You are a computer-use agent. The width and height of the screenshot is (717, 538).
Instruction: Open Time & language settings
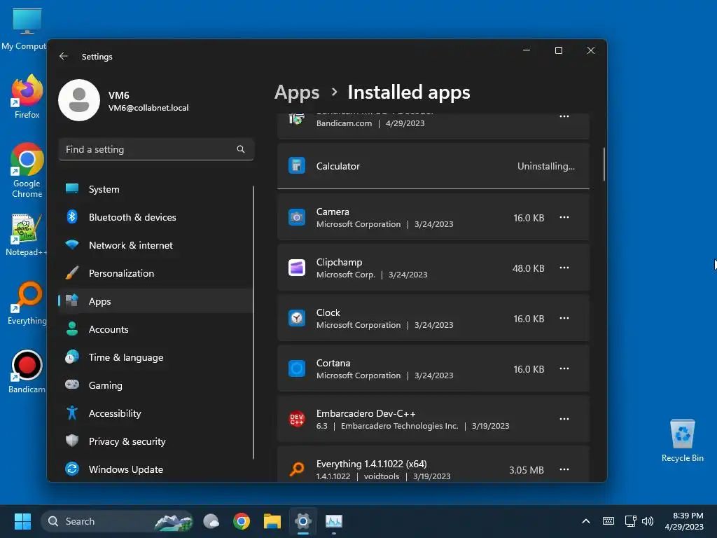click(155, 357)
